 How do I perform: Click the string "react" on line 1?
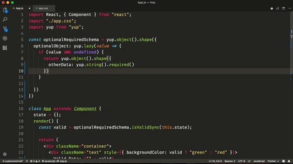[x=120, y=15]
